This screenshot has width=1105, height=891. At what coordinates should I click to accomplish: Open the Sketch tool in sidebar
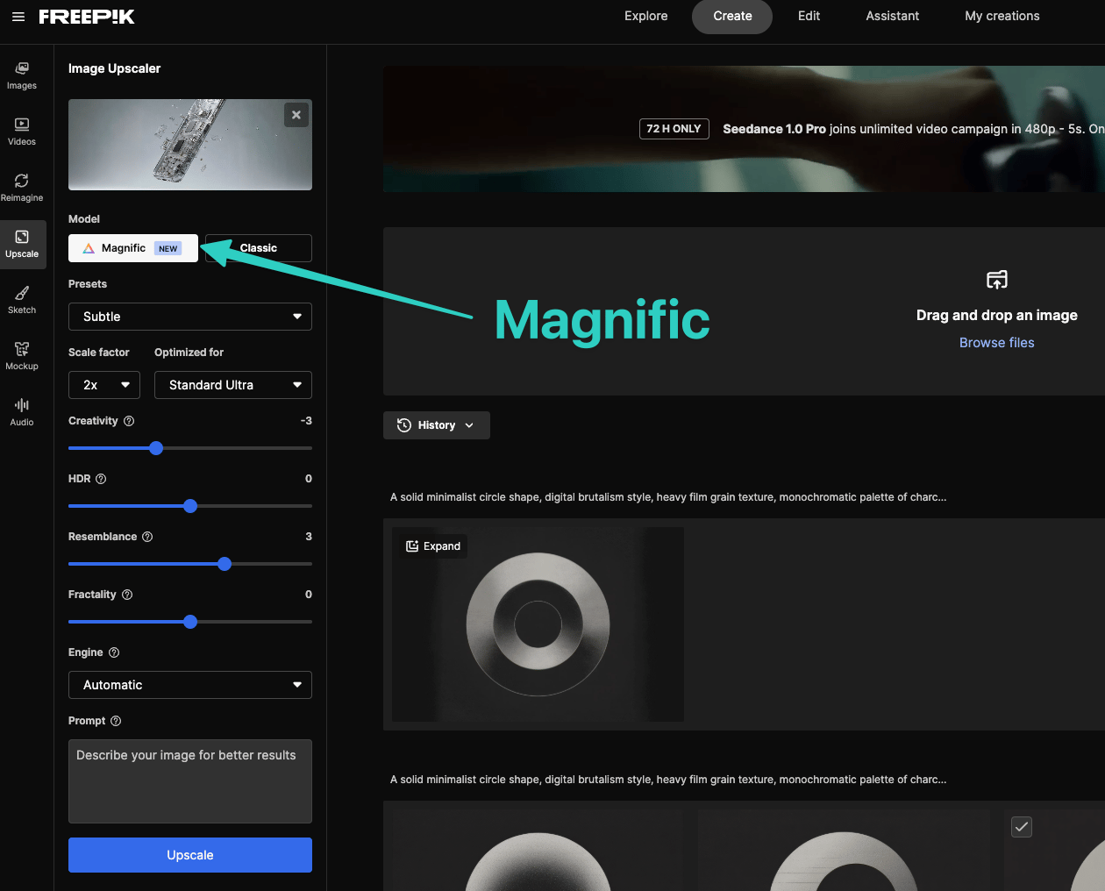pos(22,300)
